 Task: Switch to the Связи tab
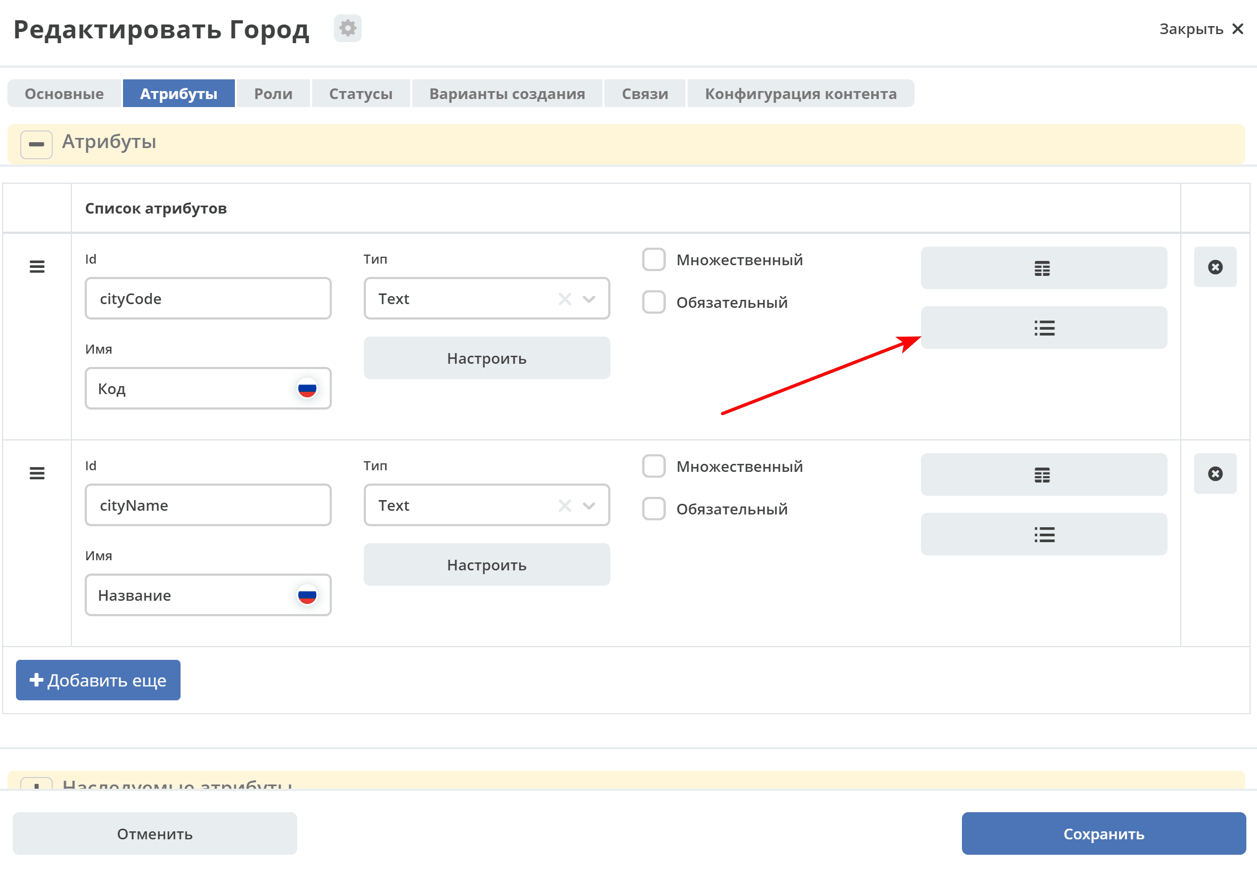pos(645,94)
